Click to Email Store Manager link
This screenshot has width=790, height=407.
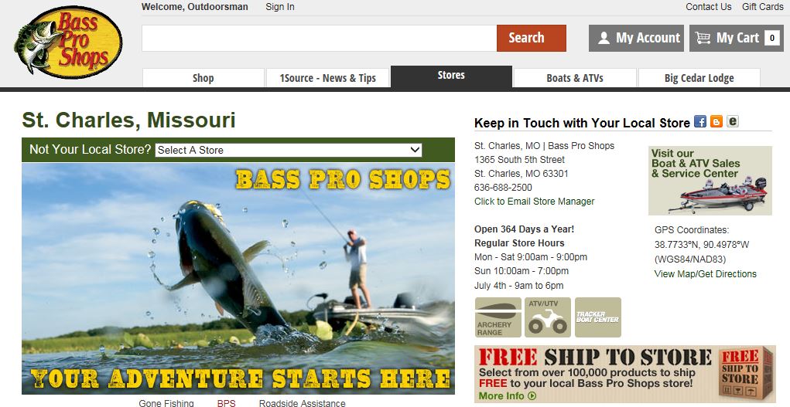(x=534, y=202)
